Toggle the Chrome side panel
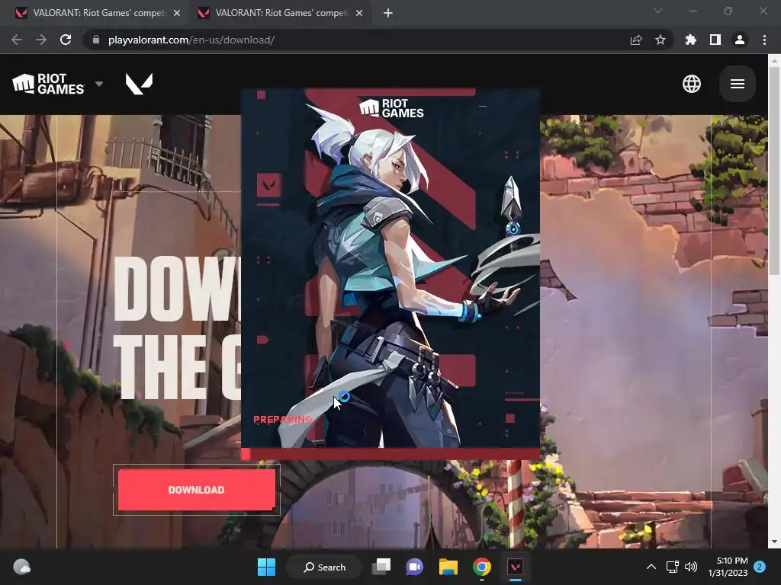The width and height of the screenshot is (781, 585). 715,40
